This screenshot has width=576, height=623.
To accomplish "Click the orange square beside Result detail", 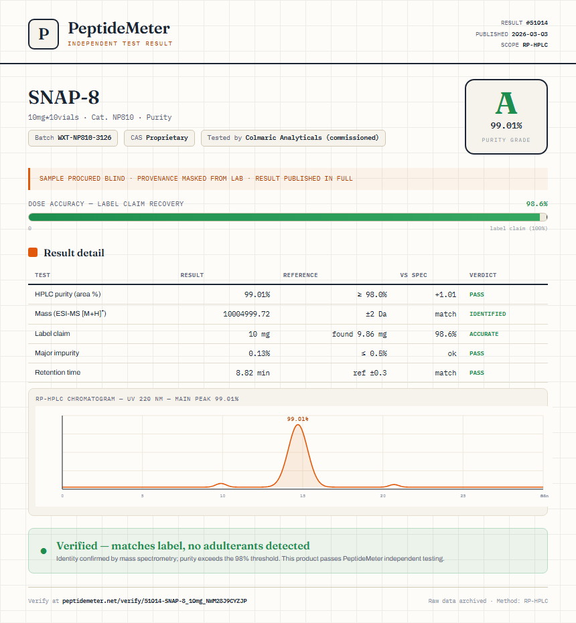I will (33, 252).
